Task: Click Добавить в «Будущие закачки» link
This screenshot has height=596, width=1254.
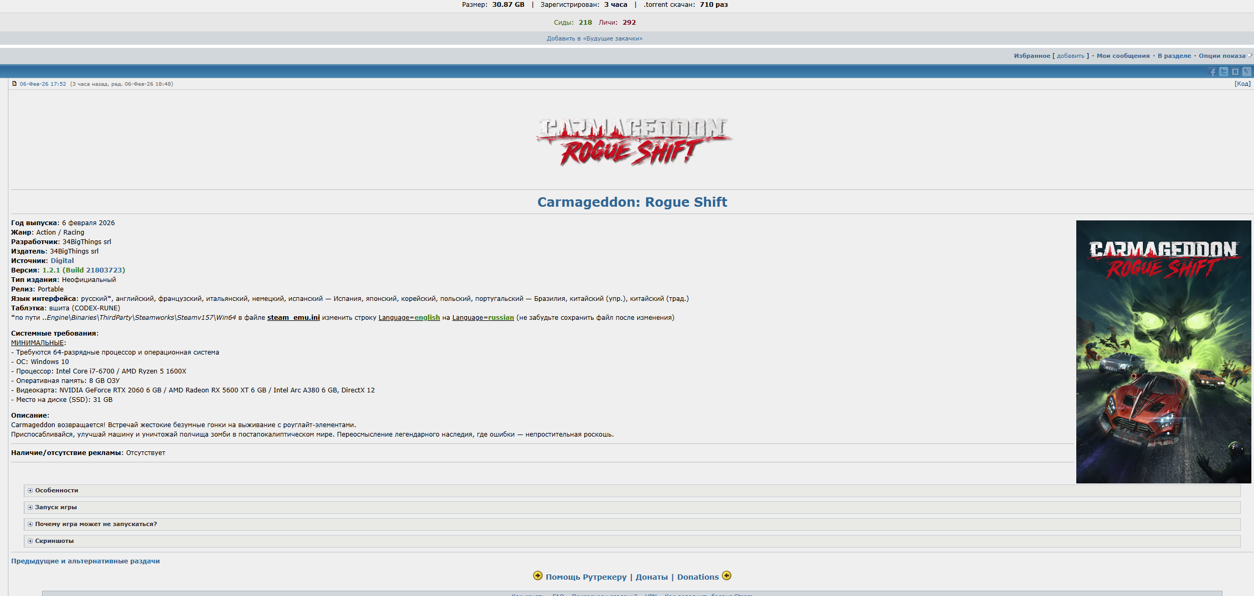Action: coord(594,38)
